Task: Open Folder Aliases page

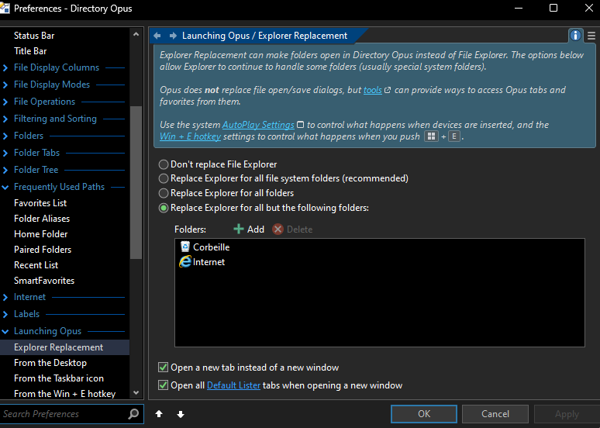Action: (x=42, y=219)
